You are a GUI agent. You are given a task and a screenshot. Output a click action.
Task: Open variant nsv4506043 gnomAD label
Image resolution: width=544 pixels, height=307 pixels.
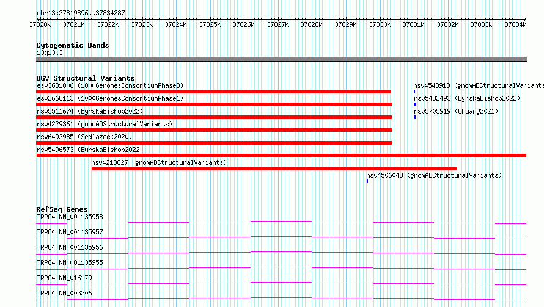(x=434, y=175)
